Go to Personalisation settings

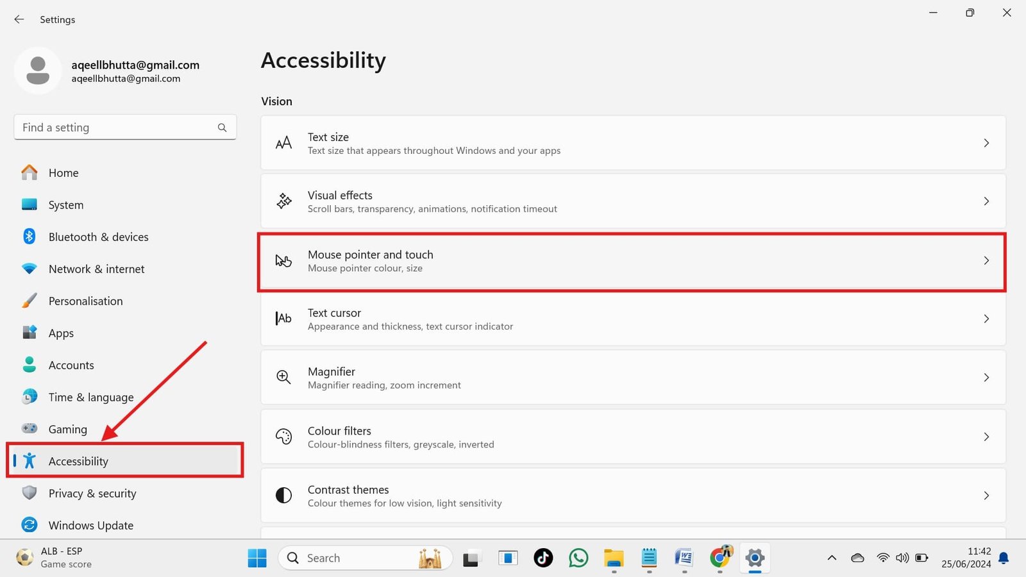tap(85, 301)
